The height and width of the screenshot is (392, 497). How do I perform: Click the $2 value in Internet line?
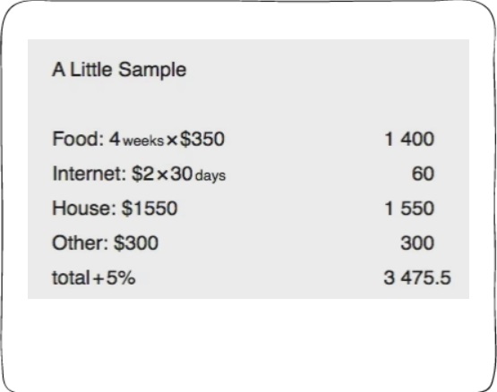point(143,174)
